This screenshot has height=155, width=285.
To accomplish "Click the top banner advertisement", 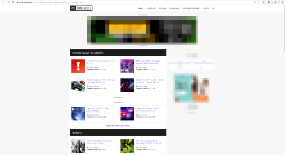I will [x=142, y=30].
